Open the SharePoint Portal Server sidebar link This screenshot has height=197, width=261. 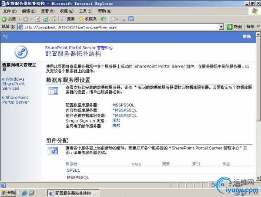(16, 100)
